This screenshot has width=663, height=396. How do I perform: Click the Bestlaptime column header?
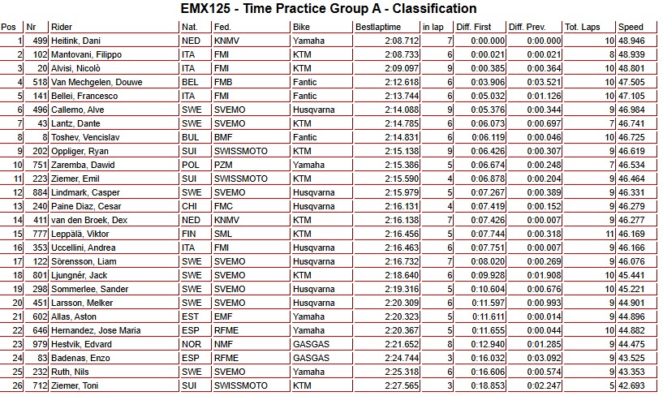[x=376, y=27]
